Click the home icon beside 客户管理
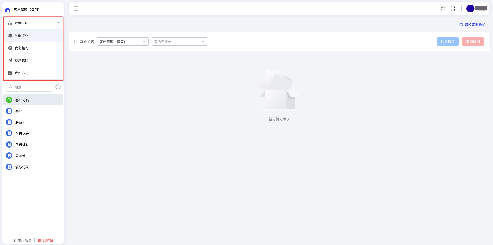The height and width of the screenshot is (245, 493). pyautogui.click(x=8, y=10)
